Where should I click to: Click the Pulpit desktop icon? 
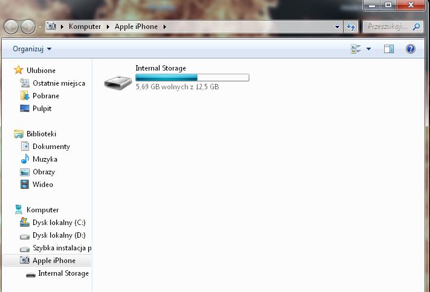click(25, 108)
